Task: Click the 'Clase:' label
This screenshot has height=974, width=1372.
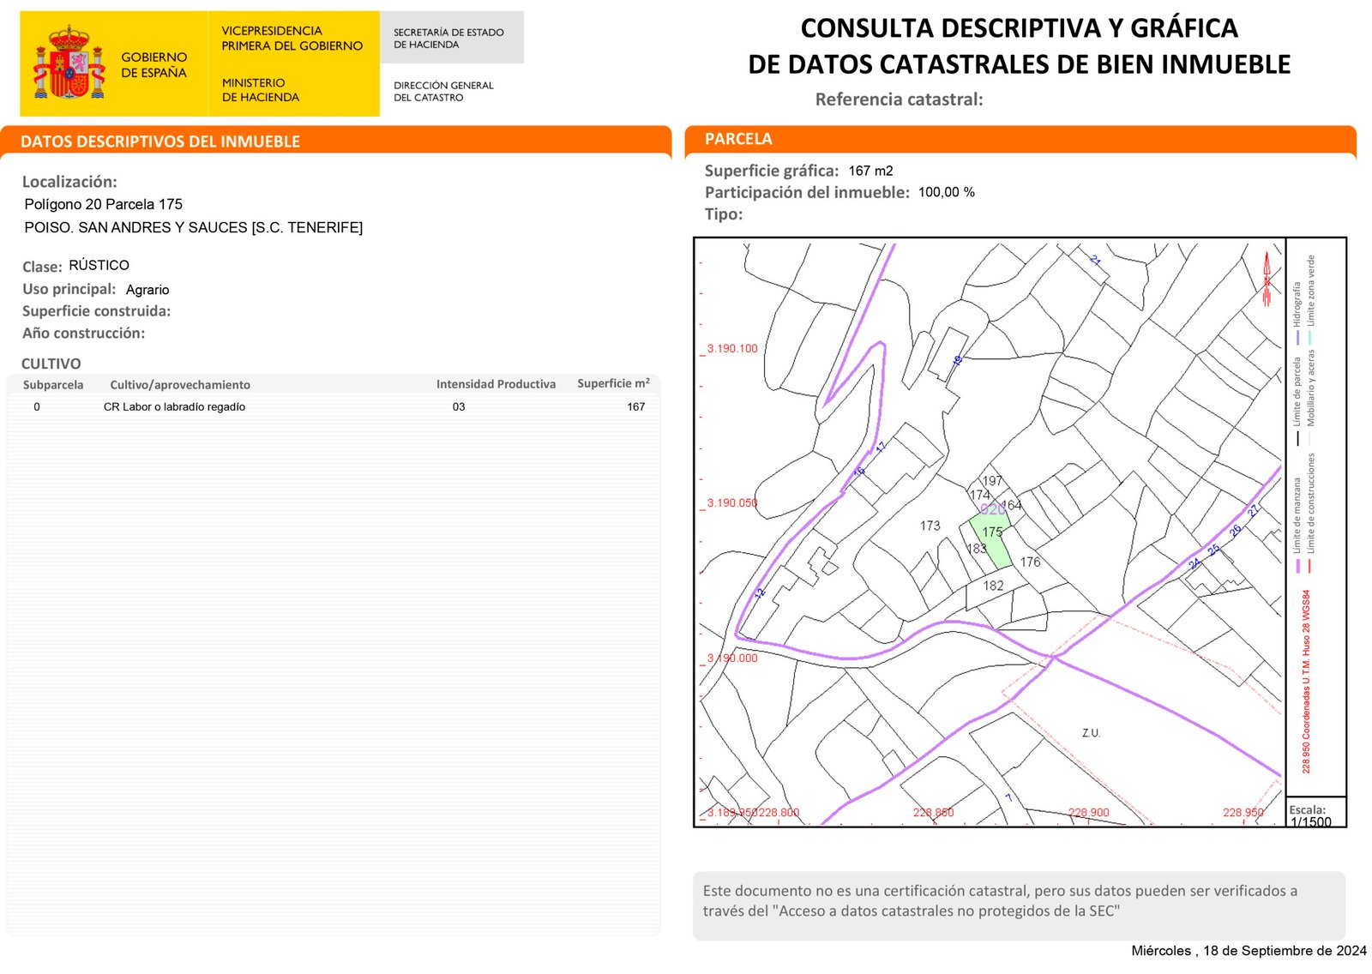Action: tap(42, 267)
